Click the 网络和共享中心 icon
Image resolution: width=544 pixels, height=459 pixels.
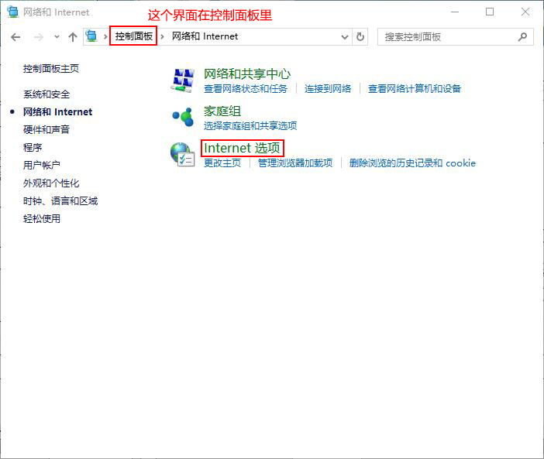(182, 80)
